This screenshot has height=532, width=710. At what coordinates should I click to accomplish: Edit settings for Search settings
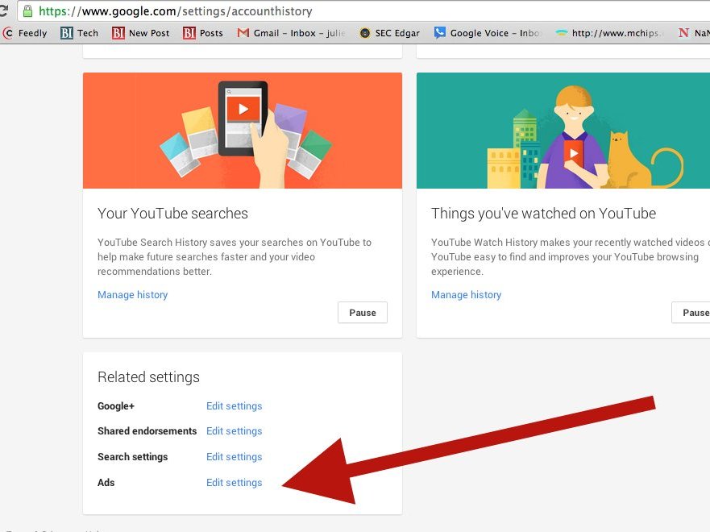pyautogui.click(x=234, y=457)
